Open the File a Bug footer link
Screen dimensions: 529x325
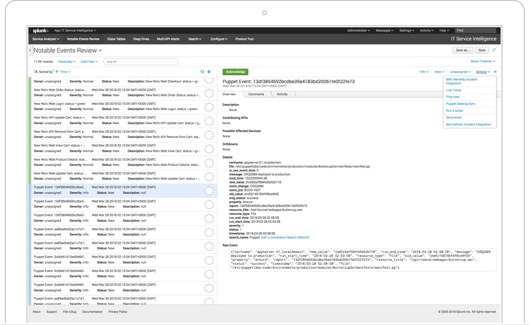click(70, 312)
